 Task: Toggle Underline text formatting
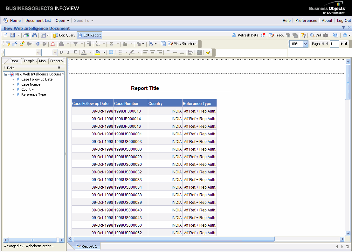tap(75, 52)
